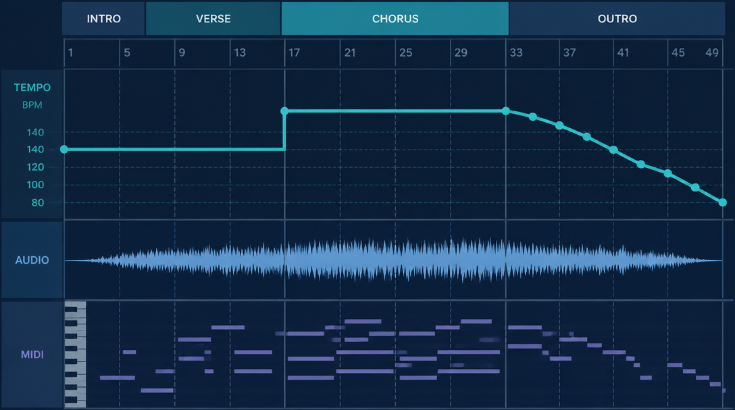
Task: Select tempo point between bars 33 and 37
Action: pos(533,117)
